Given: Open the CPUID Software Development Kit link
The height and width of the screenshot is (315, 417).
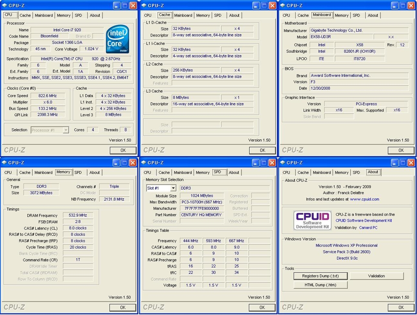Looking at the screenshot, I should click(364, 221).
